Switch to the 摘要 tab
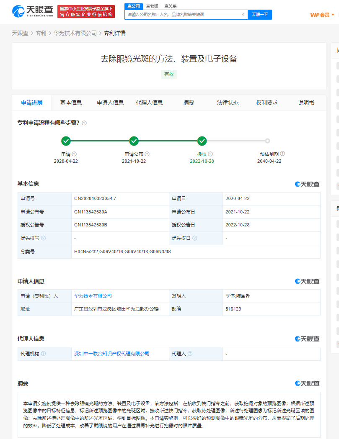Image resolution: width=339 pixels, height=439 pixels. tap(189, 103)
